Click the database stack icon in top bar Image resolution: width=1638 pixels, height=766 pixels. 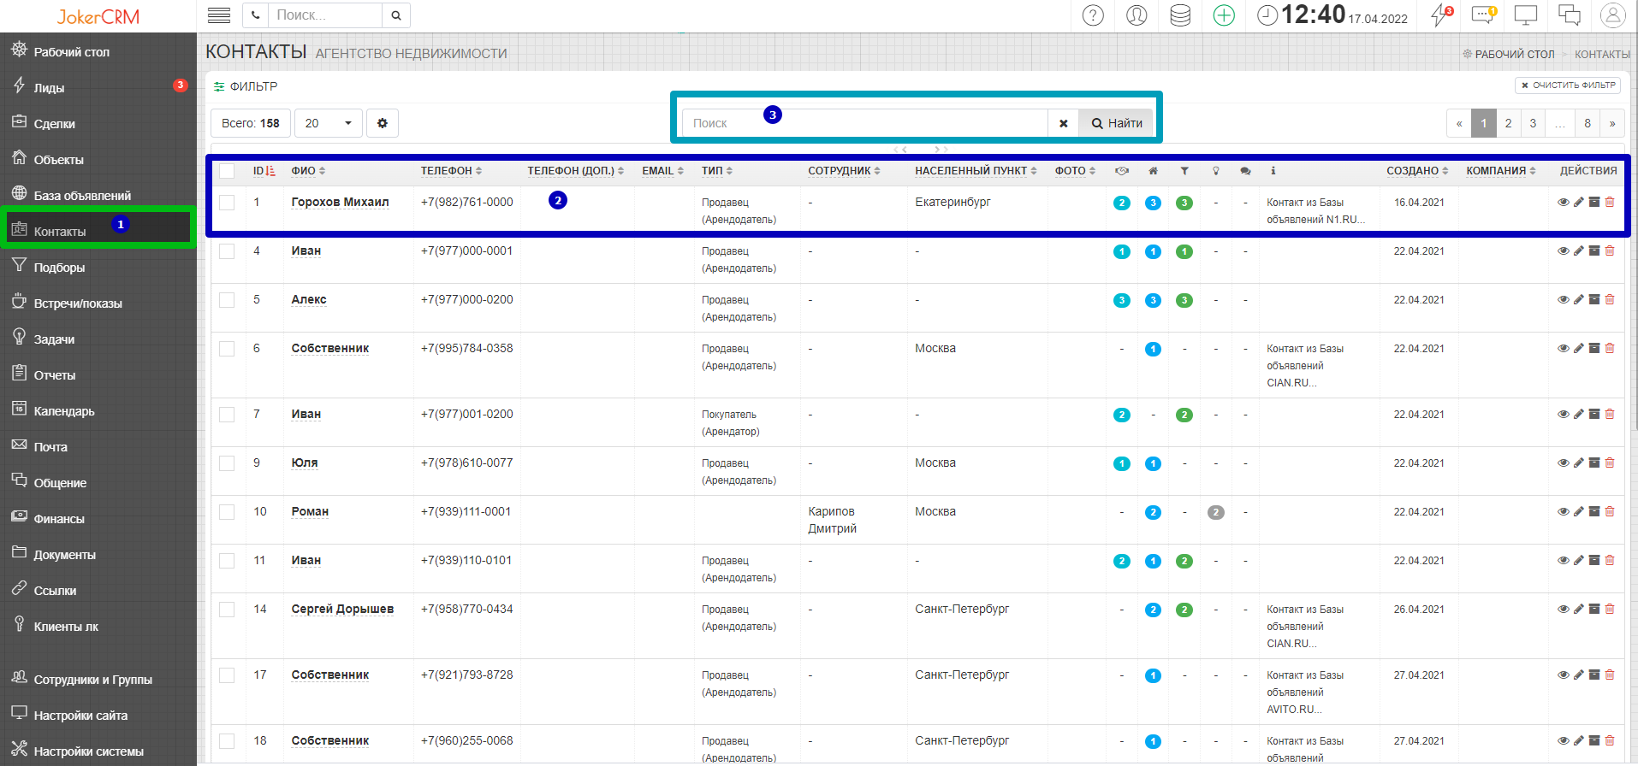[1180, 15]
